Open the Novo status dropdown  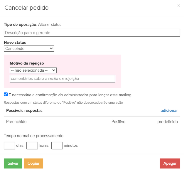pyautogui.click(x=29, y=48)
